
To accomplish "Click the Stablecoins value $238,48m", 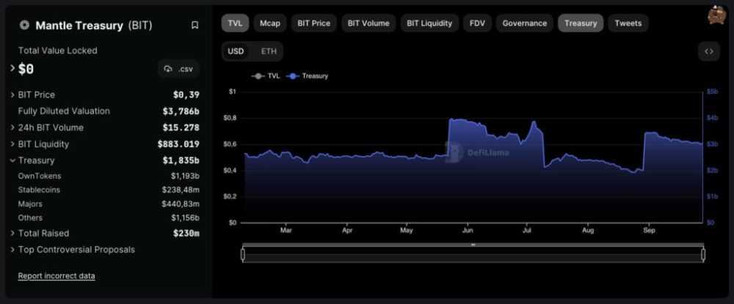I will coord(181,190).
